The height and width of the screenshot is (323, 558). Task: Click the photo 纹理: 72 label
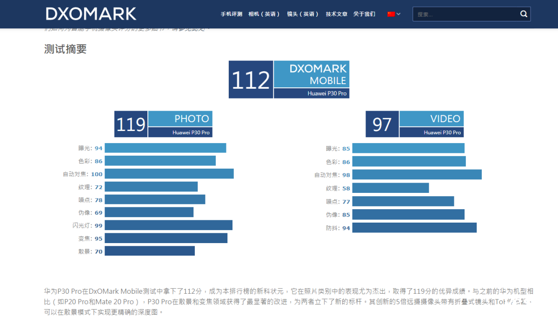(x=90, y=187)
